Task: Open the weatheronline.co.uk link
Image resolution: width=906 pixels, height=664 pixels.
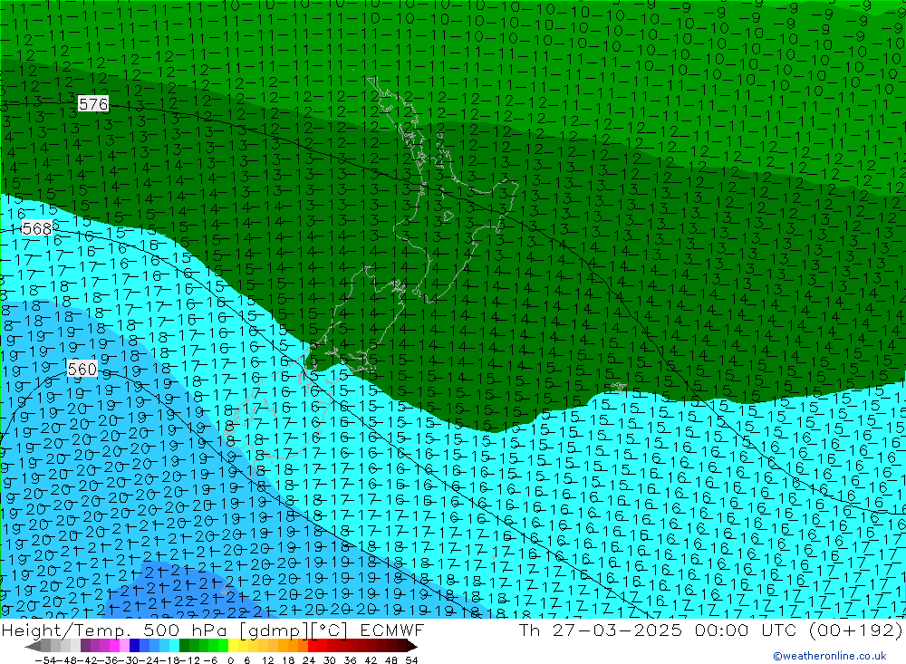Action: point(830,656)
